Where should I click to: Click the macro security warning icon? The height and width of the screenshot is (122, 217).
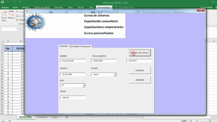(17, 20)
